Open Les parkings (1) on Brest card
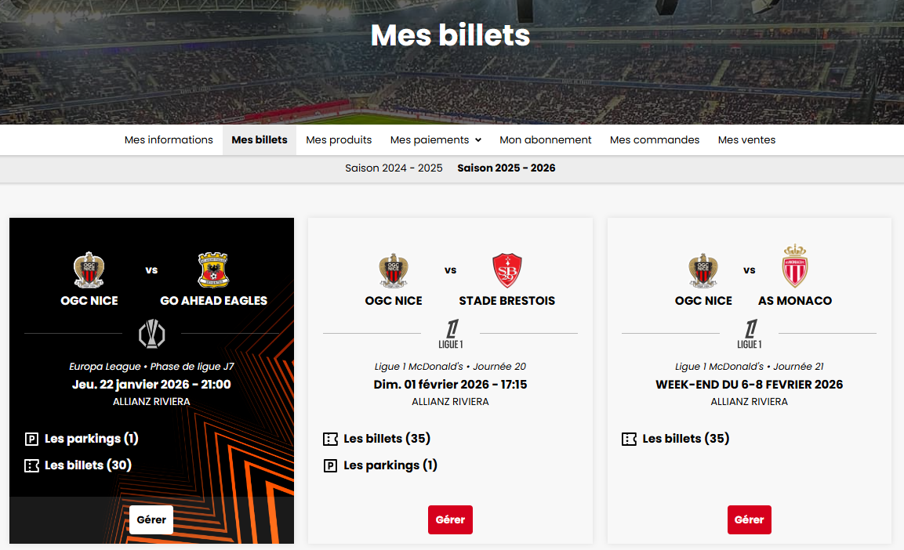This screenshot has width=904, height=550. point(390,465)
